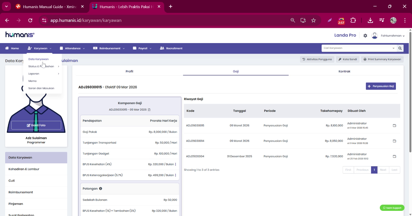Viewport: 412px width, 216px height.
Task: Click the Humanis logo
Action: pyautogui.click(x=20, y=35)
